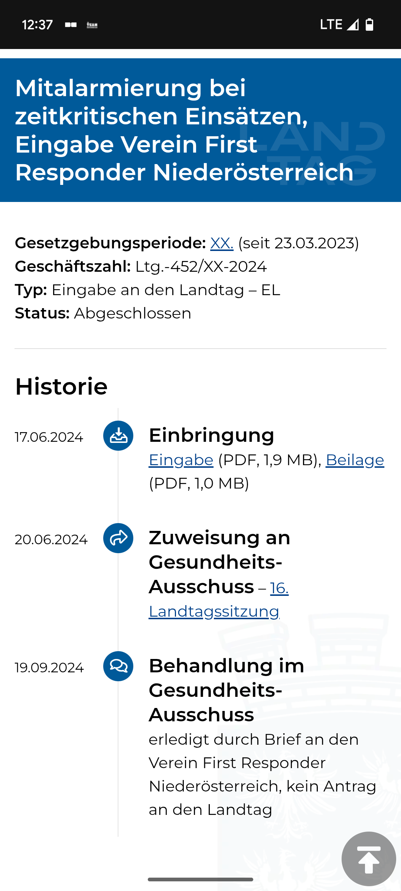
Task: Open the Eingabe PDF link
Action: click(x=181, y=460)
